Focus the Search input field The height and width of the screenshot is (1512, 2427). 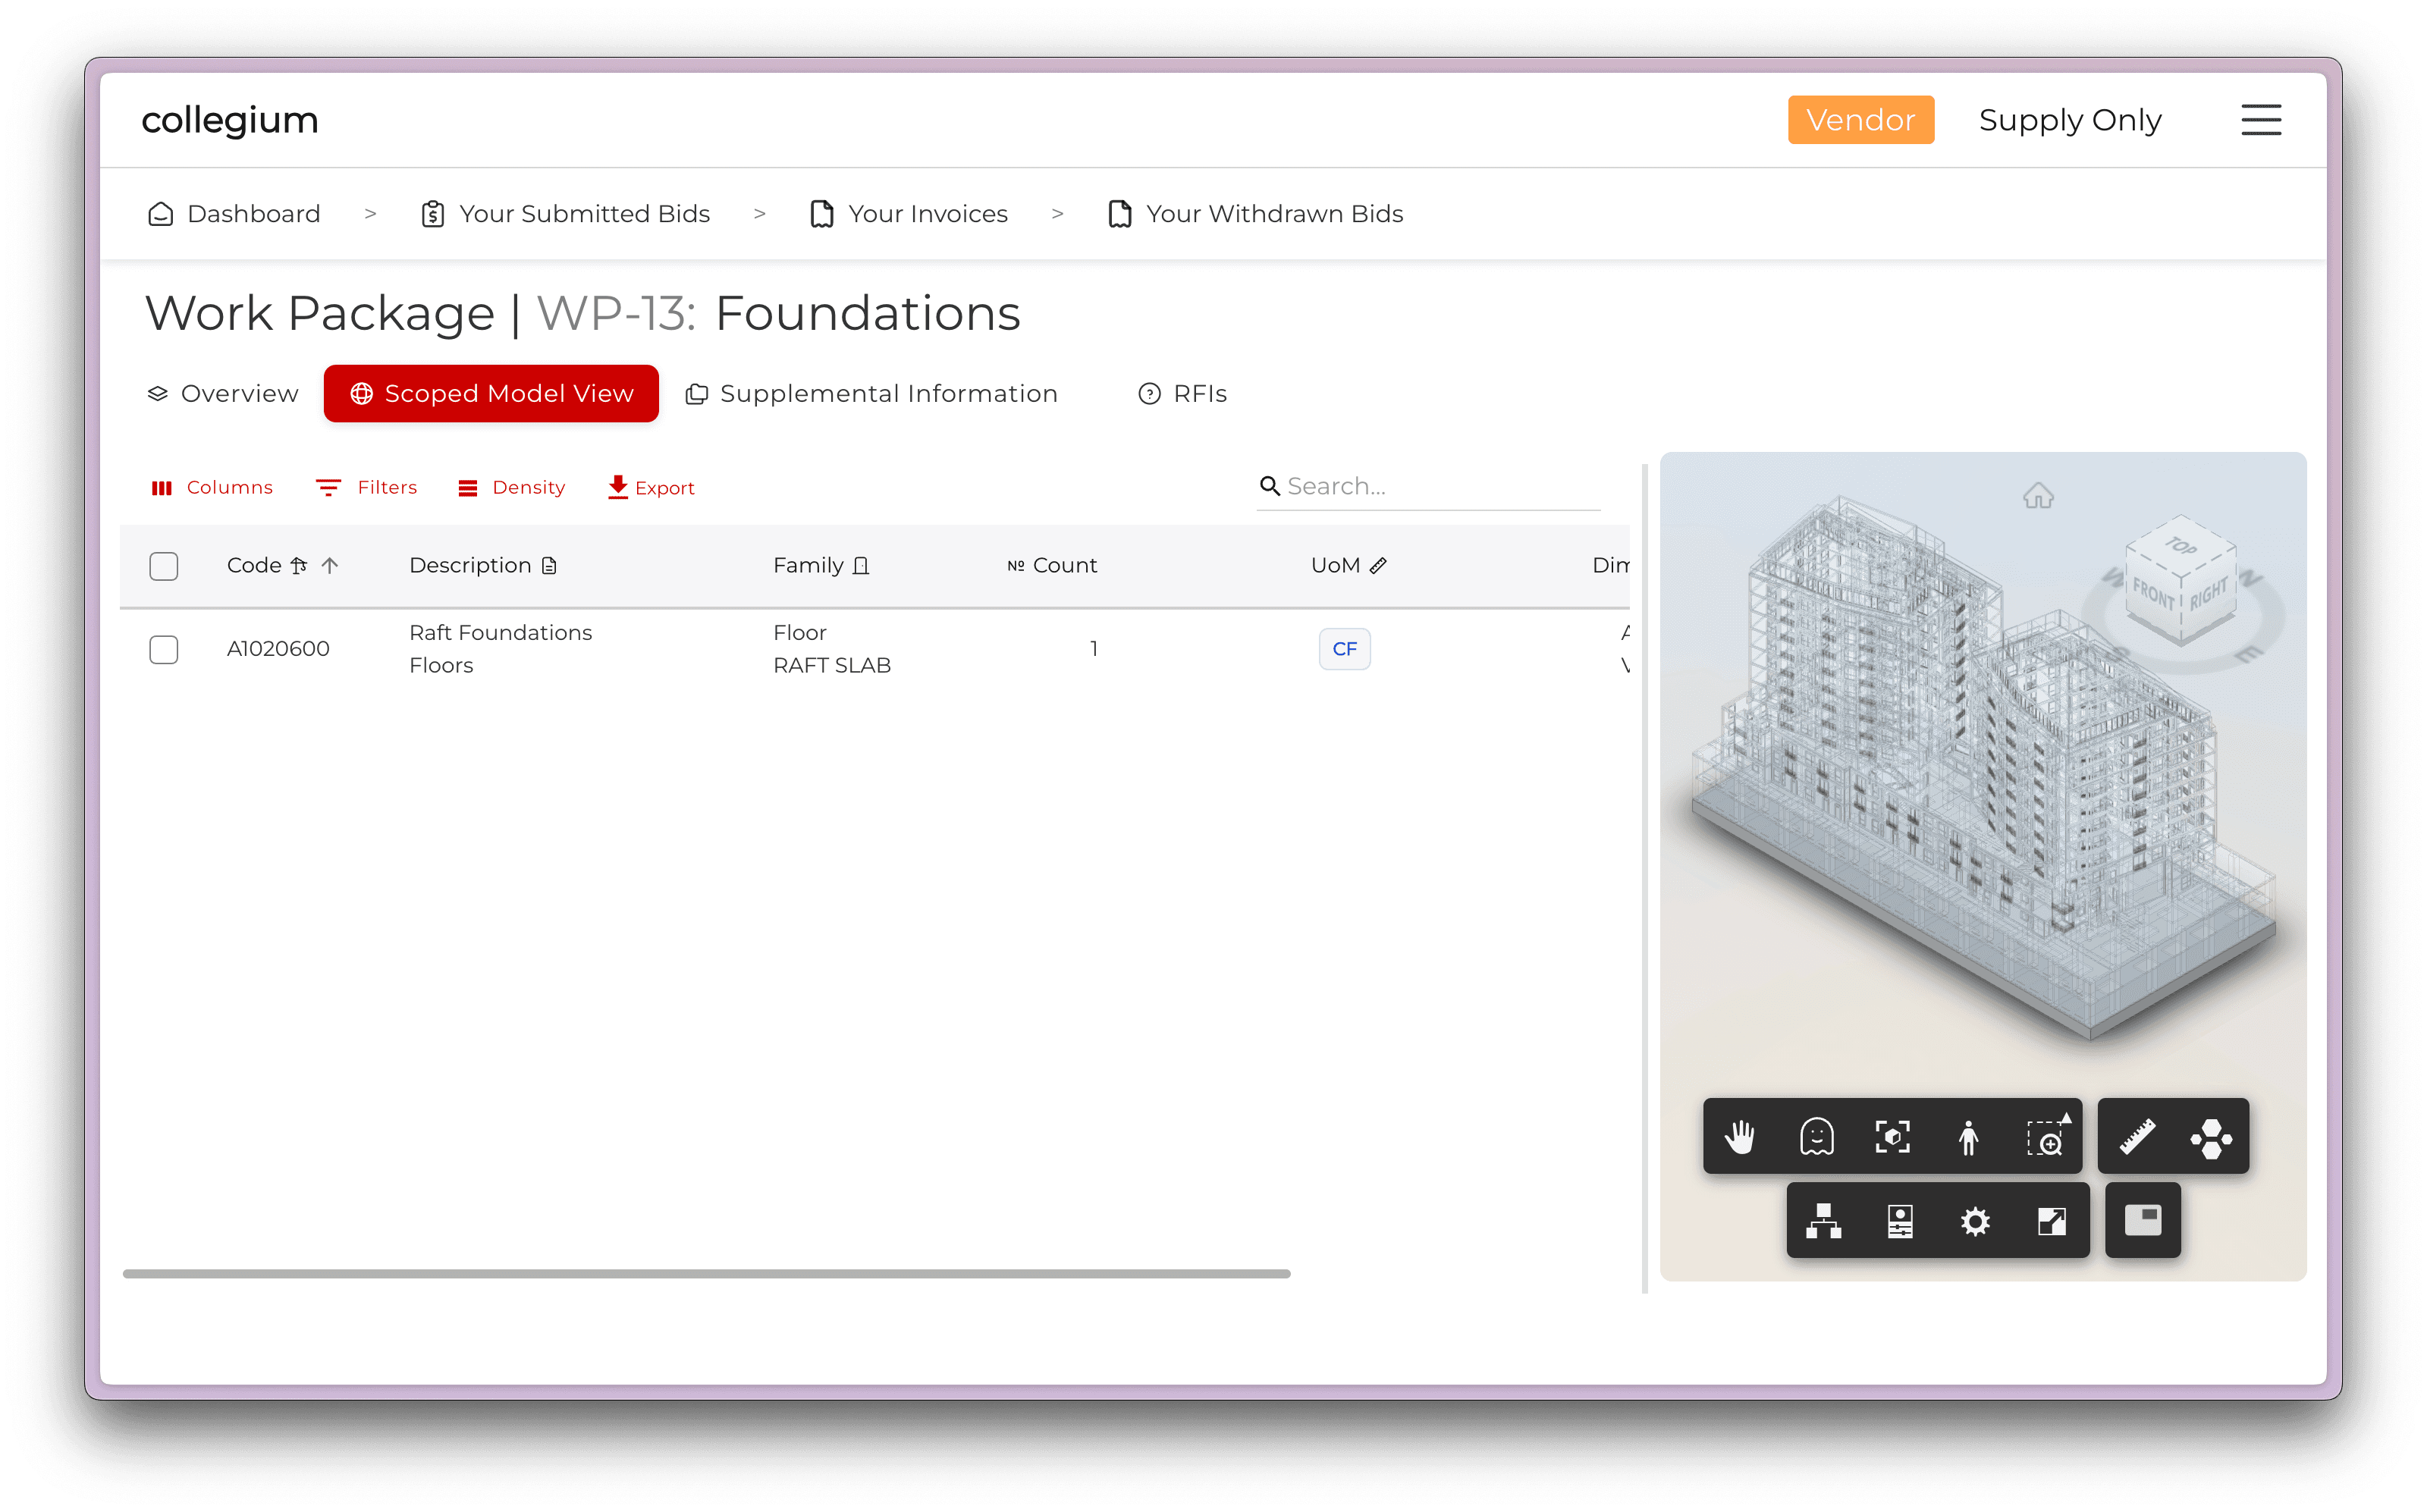1440,486
